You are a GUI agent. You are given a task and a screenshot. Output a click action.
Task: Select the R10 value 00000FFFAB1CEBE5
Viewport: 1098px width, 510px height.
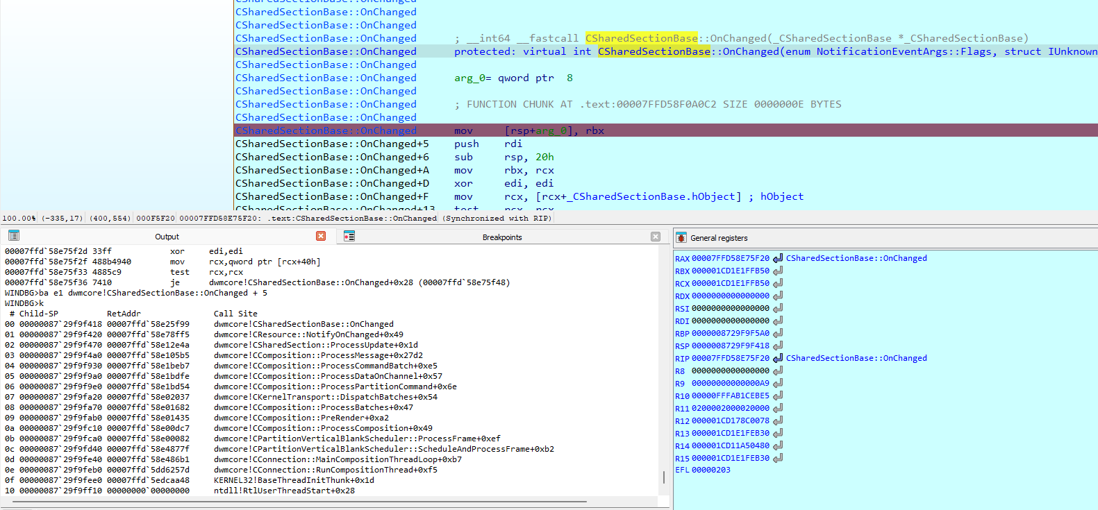point(731,396)
